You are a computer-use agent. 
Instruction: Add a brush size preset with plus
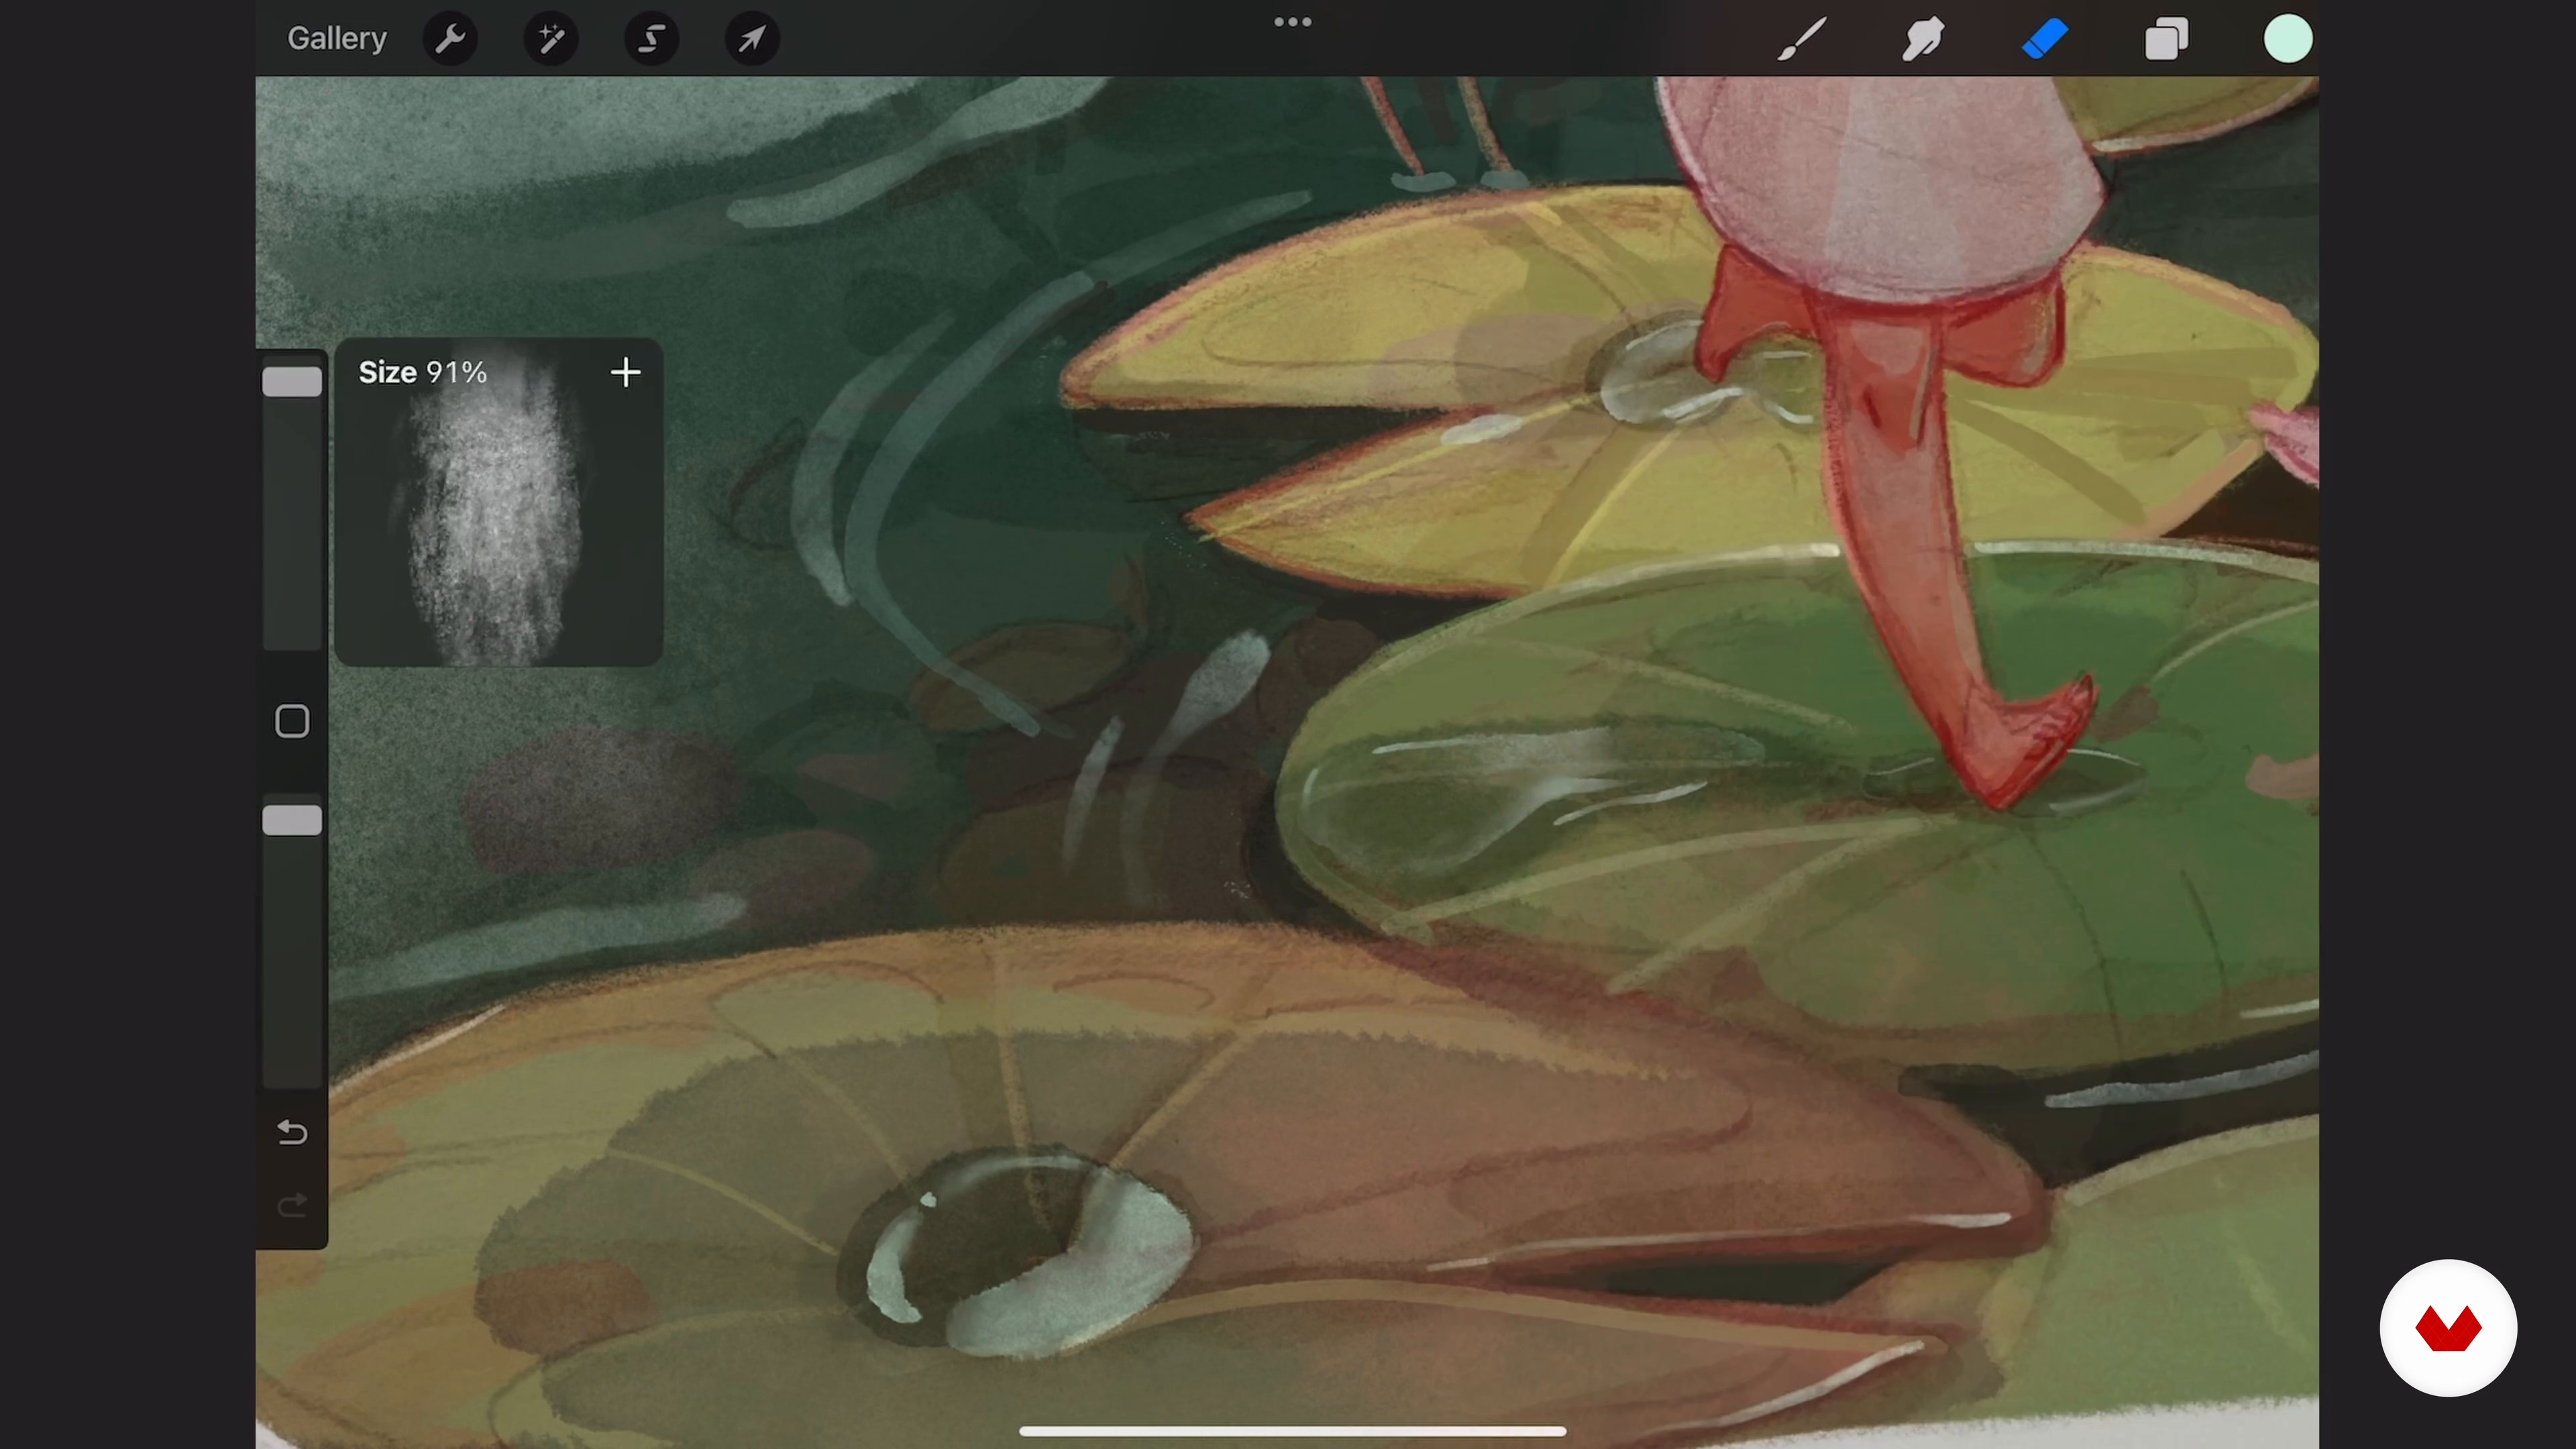626,373
